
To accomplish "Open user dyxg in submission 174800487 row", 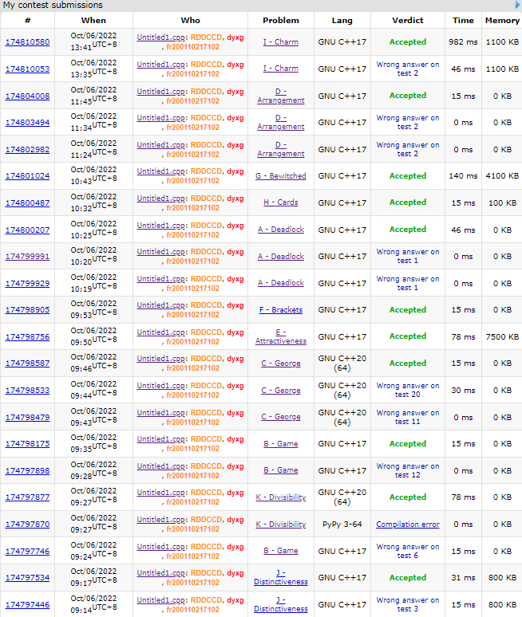I will [x=235, y=198].
